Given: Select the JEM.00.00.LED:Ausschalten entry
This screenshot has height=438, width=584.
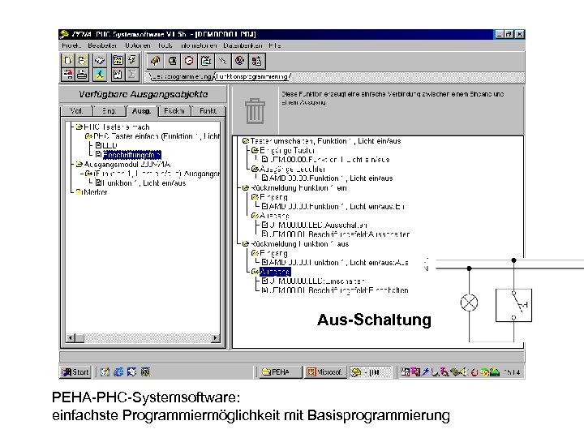Looking at the screenshot, I should pyautogui.click(x=318, y=225).
